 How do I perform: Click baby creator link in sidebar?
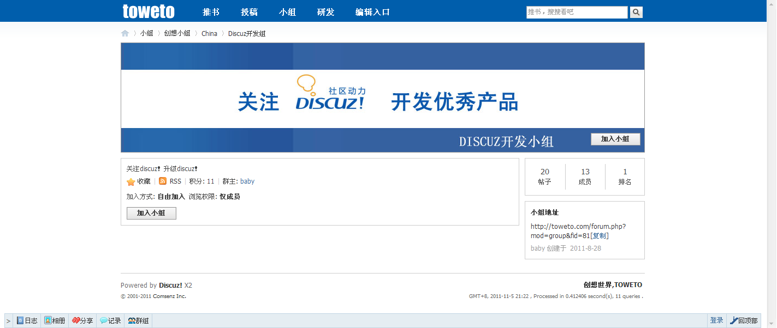click(538, 248)
